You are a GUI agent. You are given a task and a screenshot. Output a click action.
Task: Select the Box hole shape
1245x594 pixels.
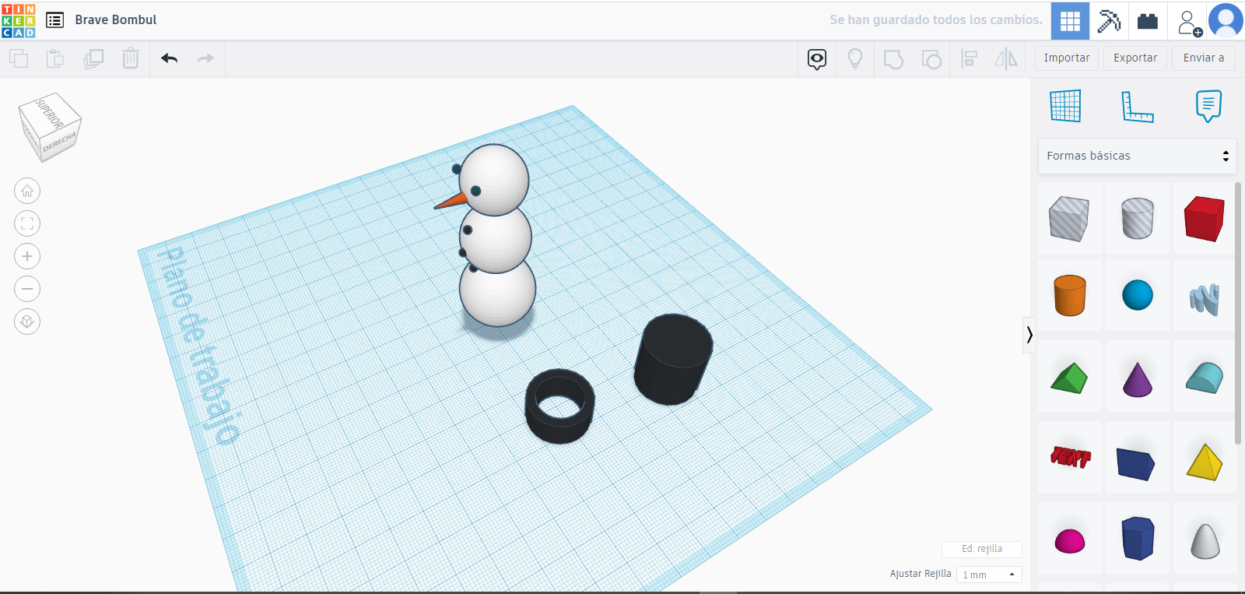[x=1069, y=218]
